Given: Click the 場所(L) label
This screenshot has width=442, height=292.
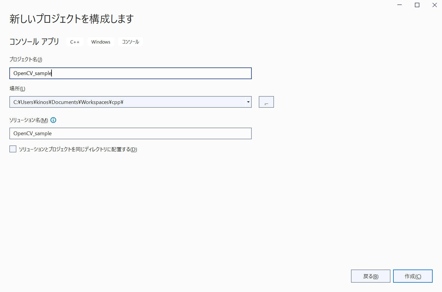Looking at the screenshot, I should point(17,89).
